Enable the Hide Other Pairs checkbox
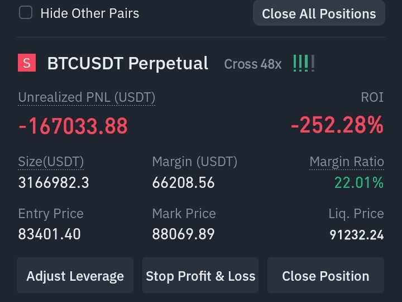The height and width of the screenshot is (302, 402). pos(26,12)
